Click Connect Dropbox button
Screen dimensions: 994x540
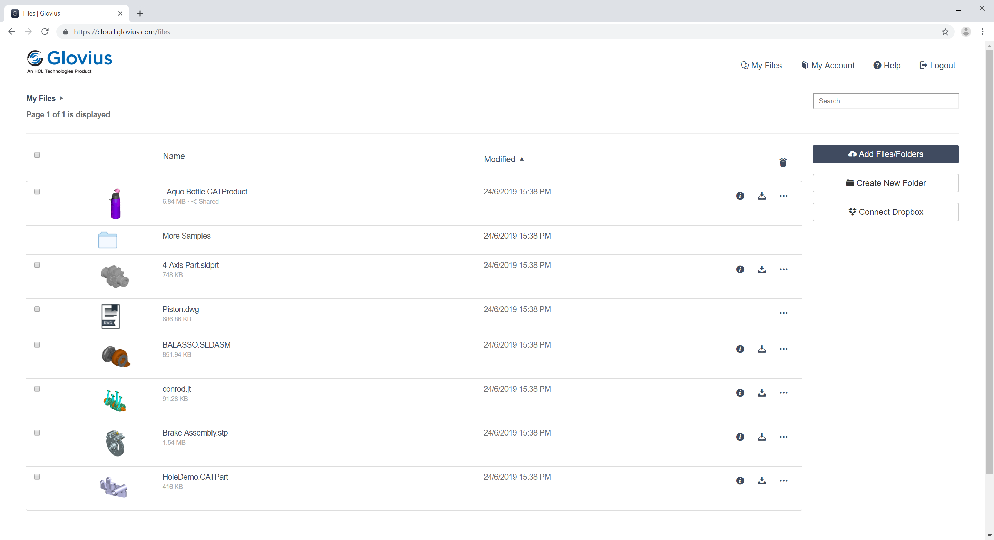885,212
